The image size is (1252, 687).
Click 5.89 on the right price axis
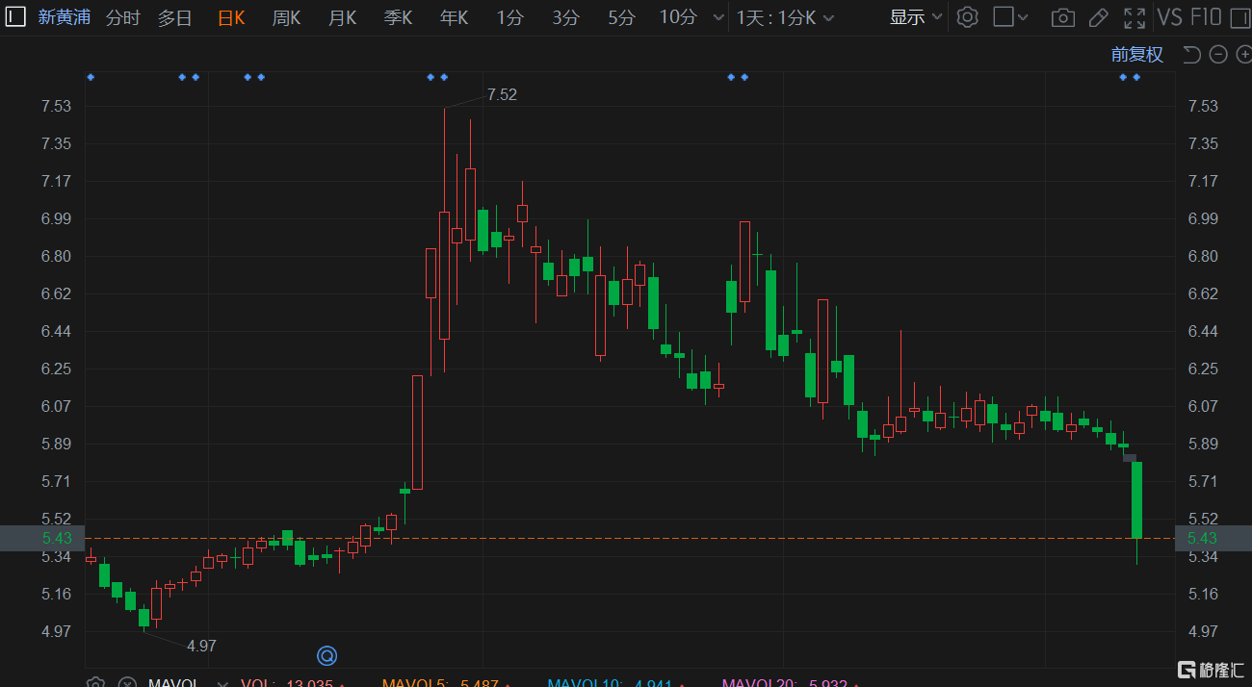[x=1204, y=444]
